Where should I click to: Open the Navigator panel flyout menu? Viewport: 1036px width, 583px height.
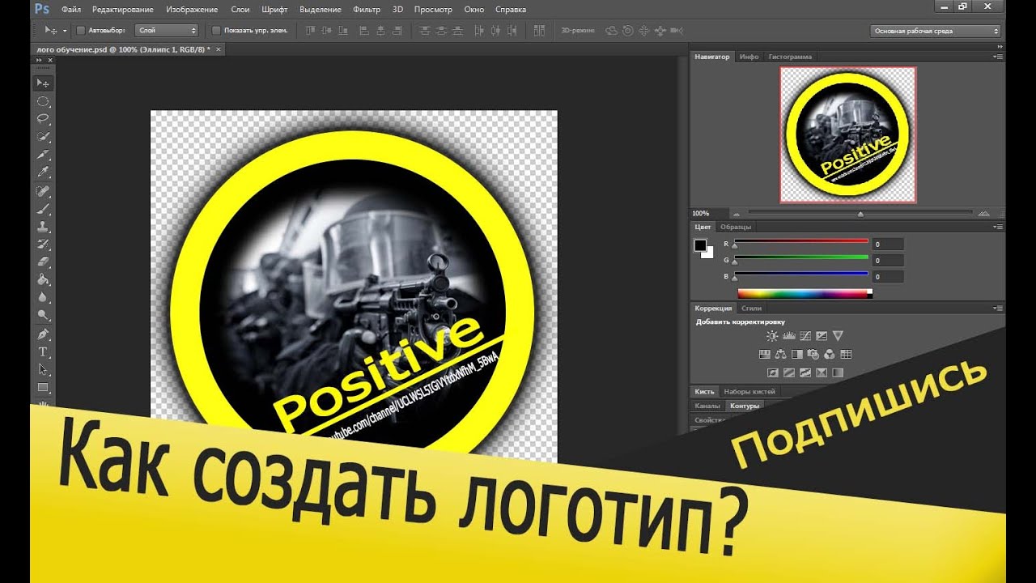998,57
